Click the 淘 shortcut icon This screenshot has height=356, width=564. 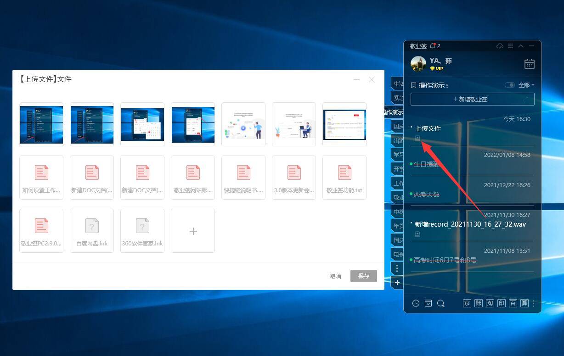pos(490,303)
